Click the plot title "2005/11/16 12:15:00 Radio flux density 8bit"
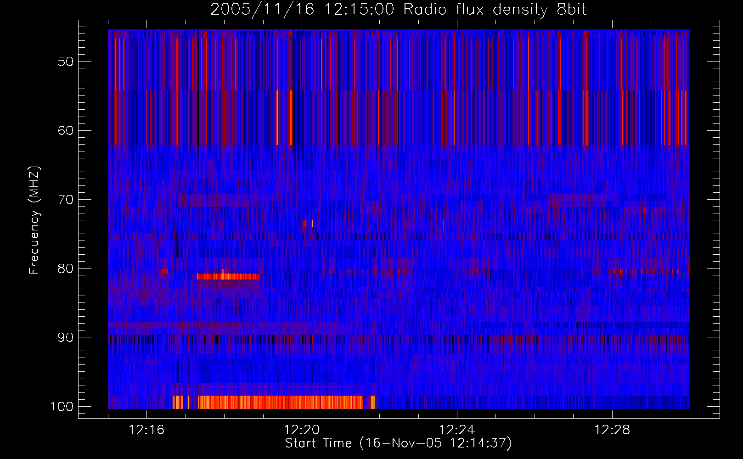Image resolution: width=743 pixels, height=459 pixels. pyautogui.click(x=399, y=10)
